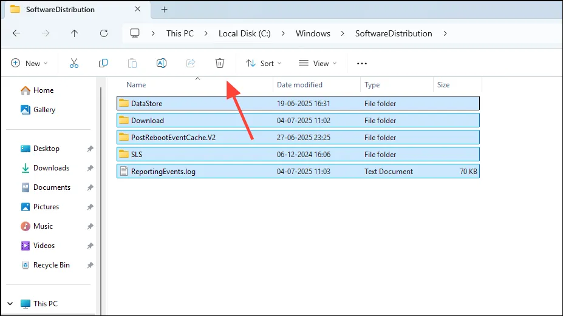Click Local Disk (C:) breadcrumb
This screenshot has height=316, width=563.
pos(245,33)
